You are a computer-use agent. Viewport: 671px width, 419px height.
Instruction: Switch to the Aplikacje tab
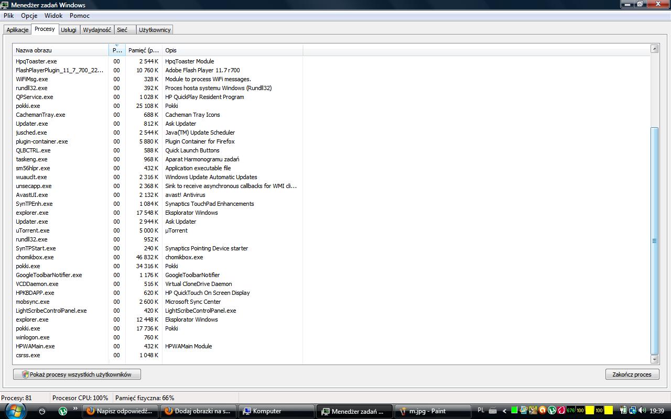click(x=17, y=30)
